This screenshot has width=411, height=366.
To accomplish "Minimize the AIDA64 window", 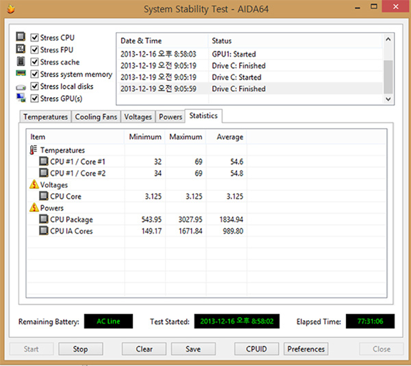I will click(358, 7).
